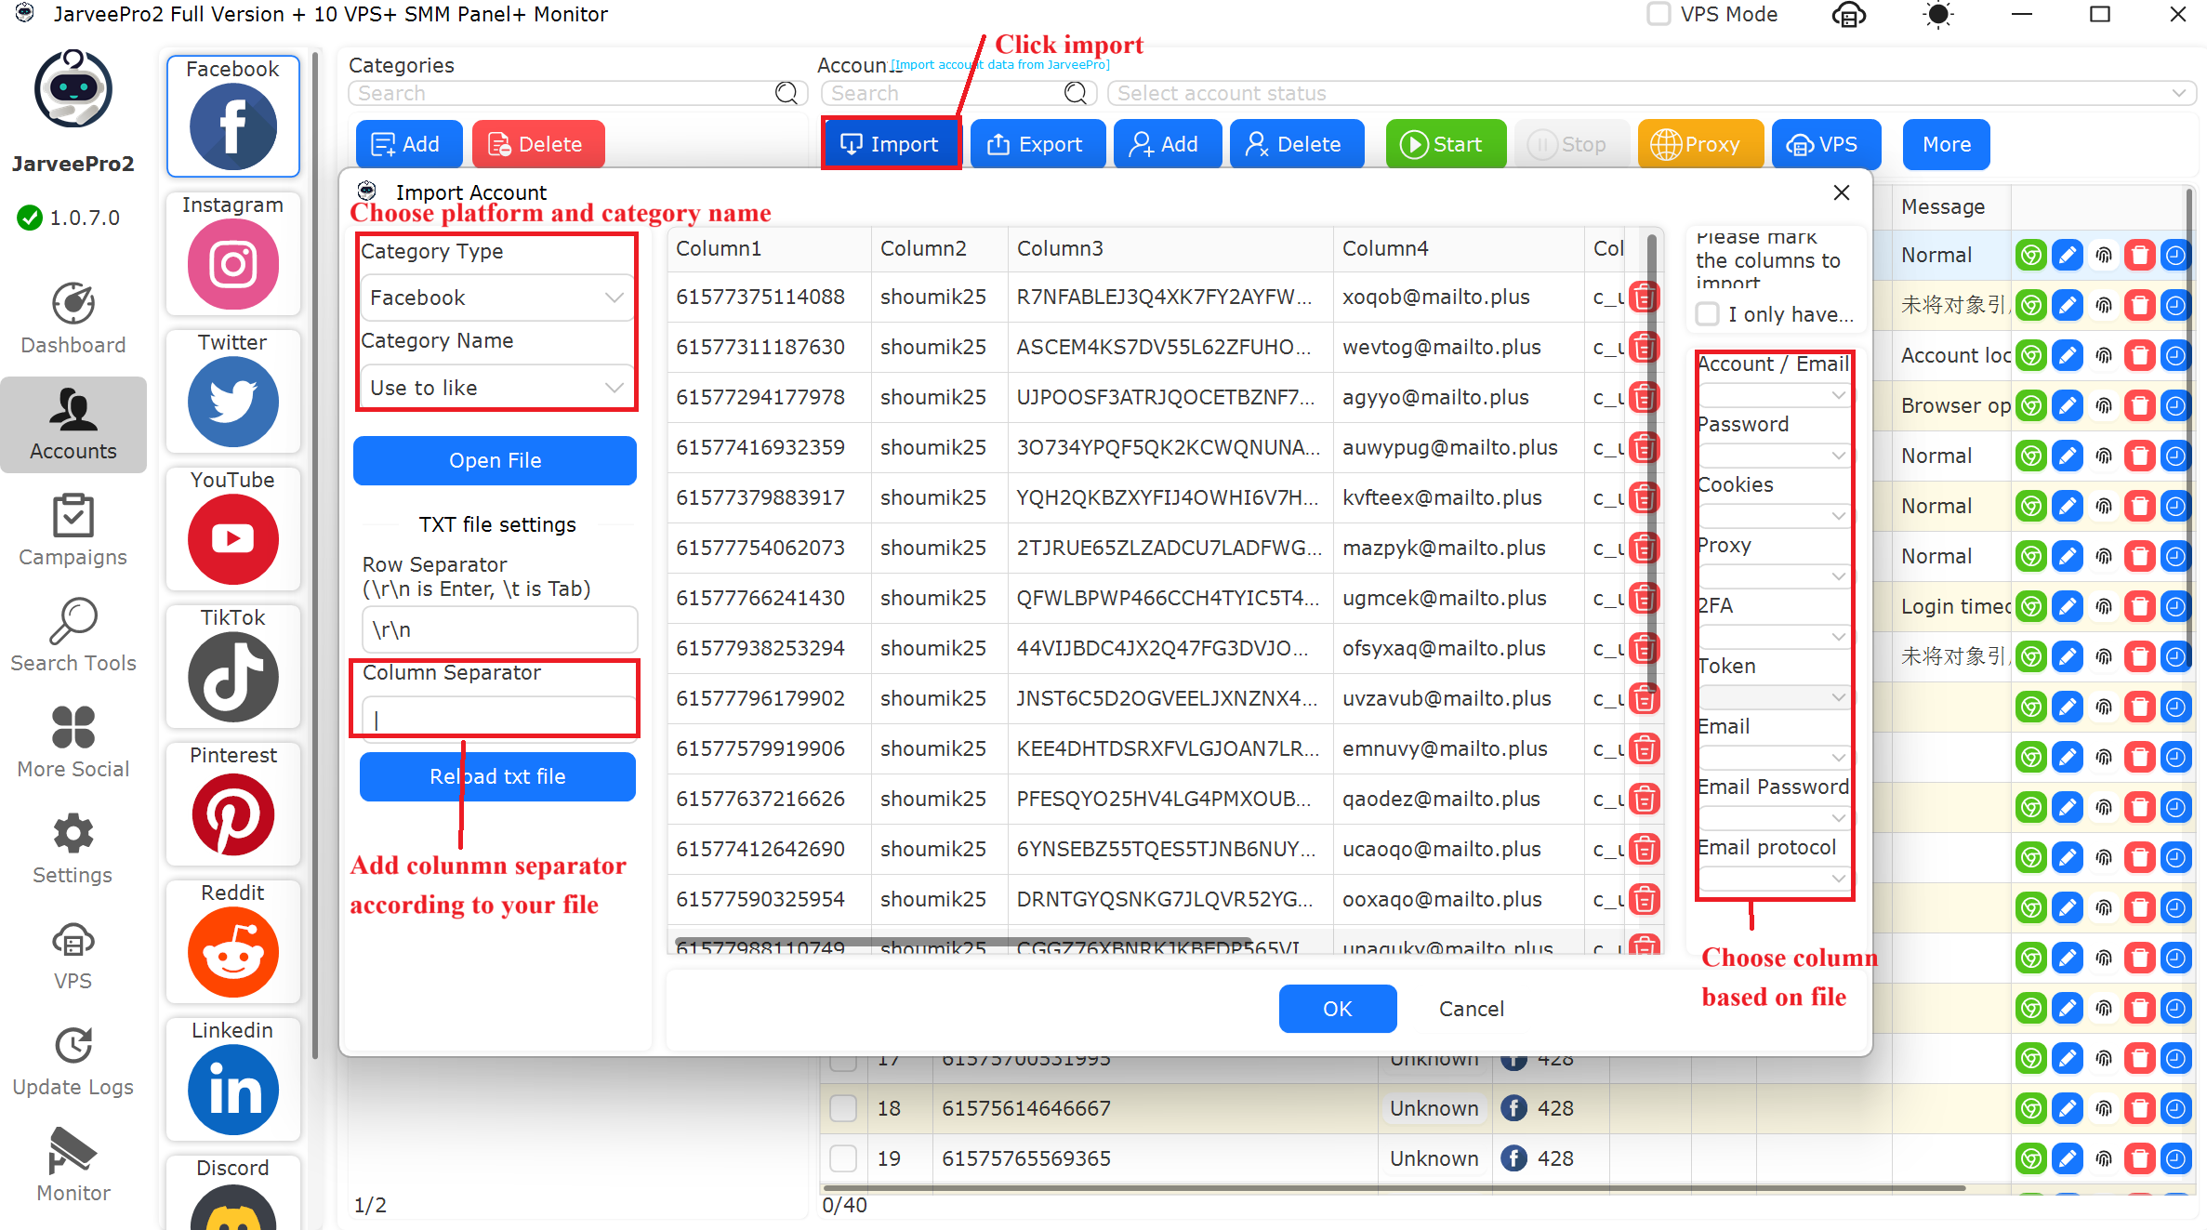The height and width of the screenshot is (1230, 2207).
Task: Open More Social section
Action: point(73,743)
